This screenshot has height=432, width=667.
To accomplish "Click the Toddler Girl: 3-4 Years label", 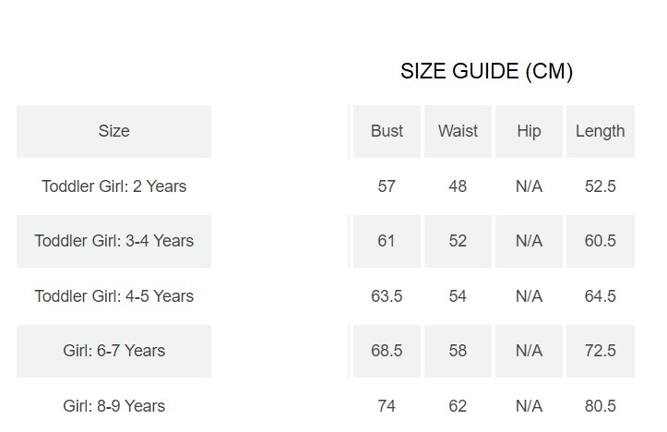I will [x=113, y=241].
